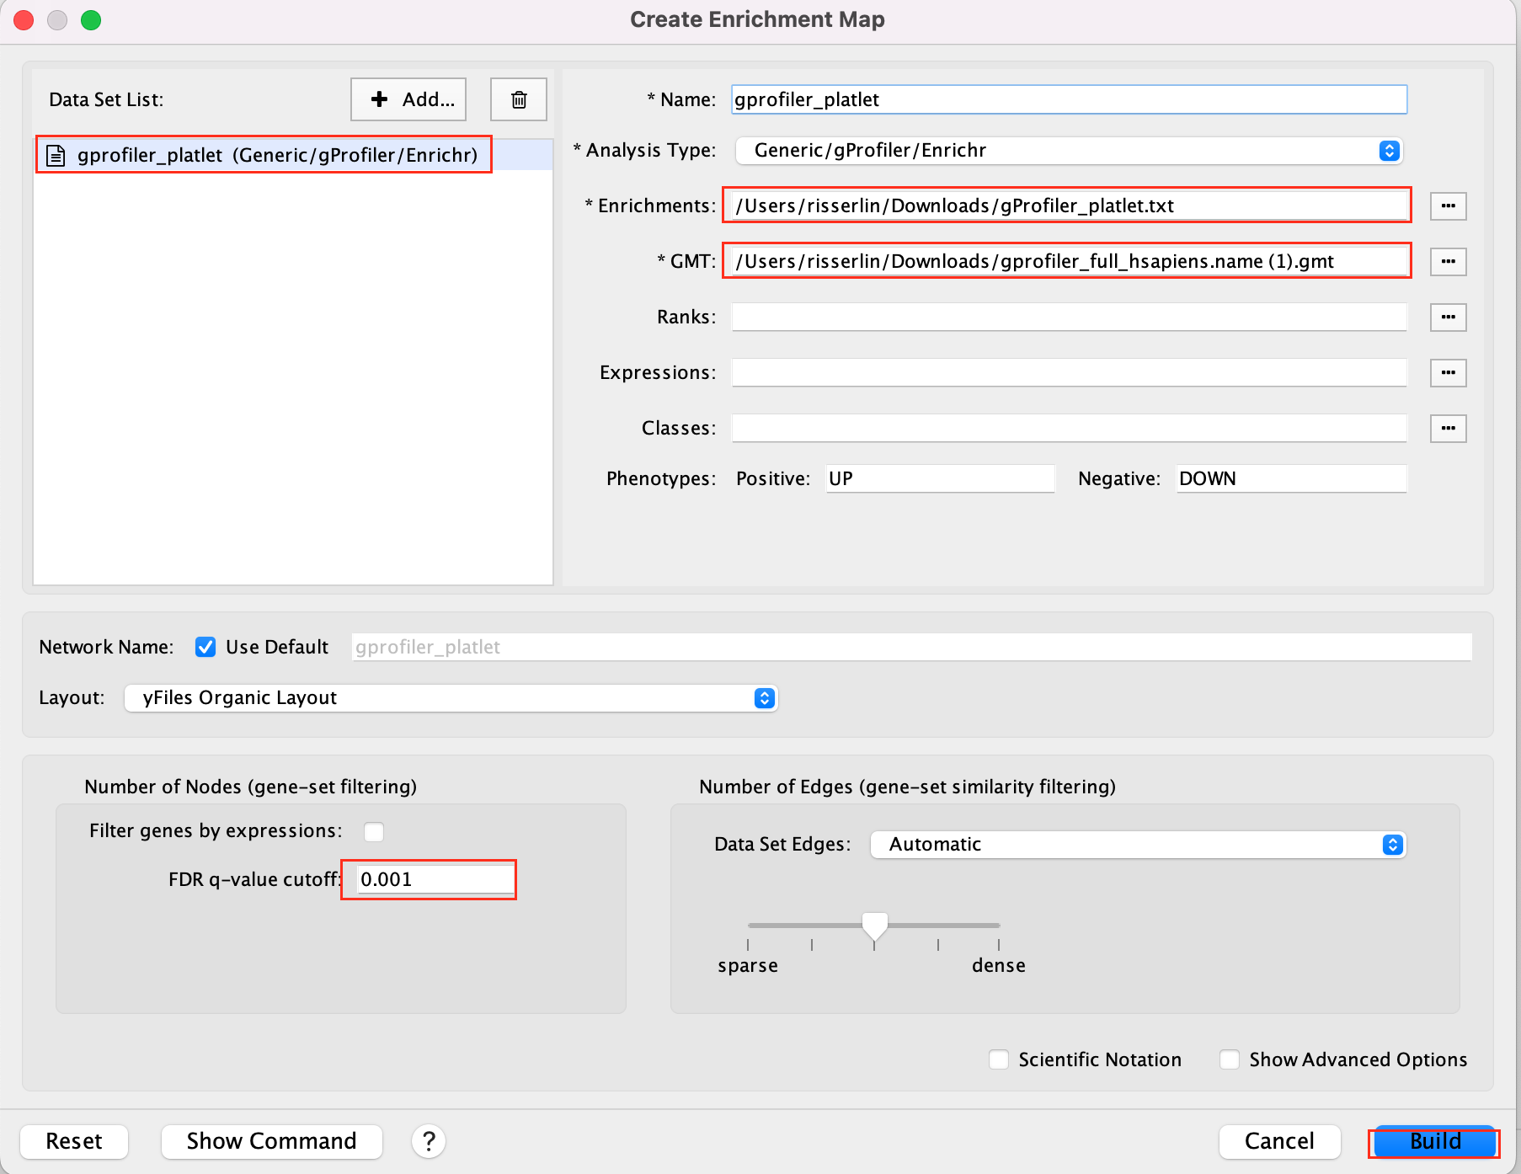Viewport: 1521px width, 1174px height.
Task: Select gprofiler_platlet in the Data Set List
Action: click(264, 155)
